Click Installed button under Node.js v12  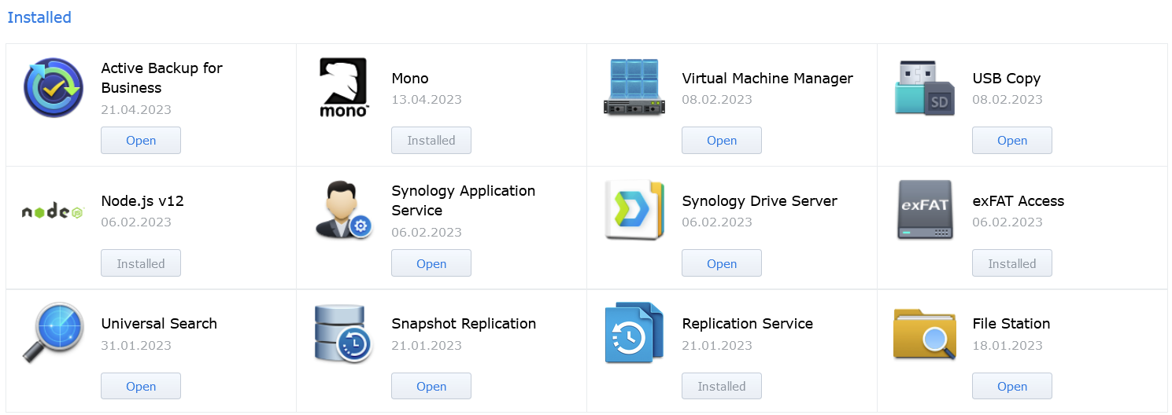coord(141,263)
